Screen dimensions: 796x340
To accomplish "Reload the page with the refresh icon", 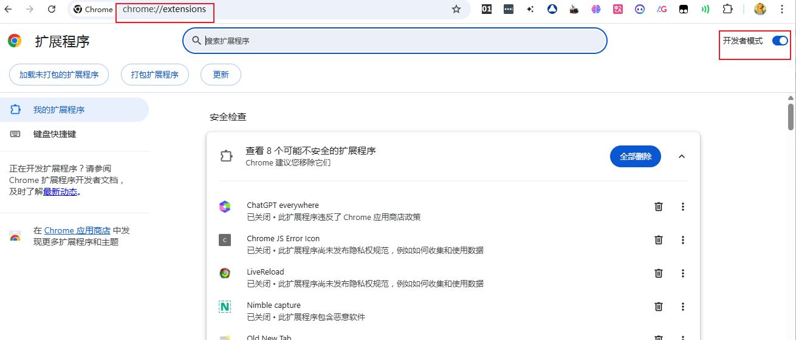I will click(52, 9).
